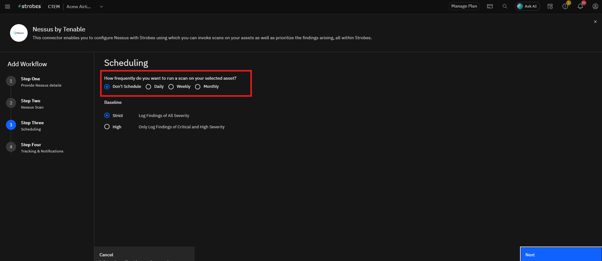The width and height of the screenshot is (602, 261).
Task: Click the CTEM label in header
Action: [54, 7]
